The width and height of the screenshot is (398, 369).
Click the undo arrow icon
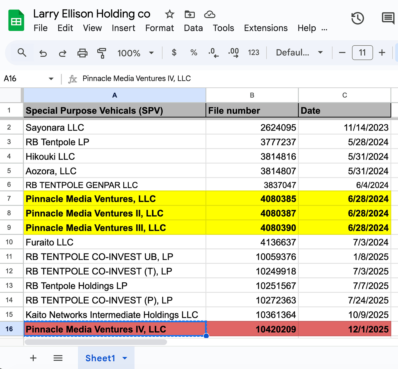43,53
